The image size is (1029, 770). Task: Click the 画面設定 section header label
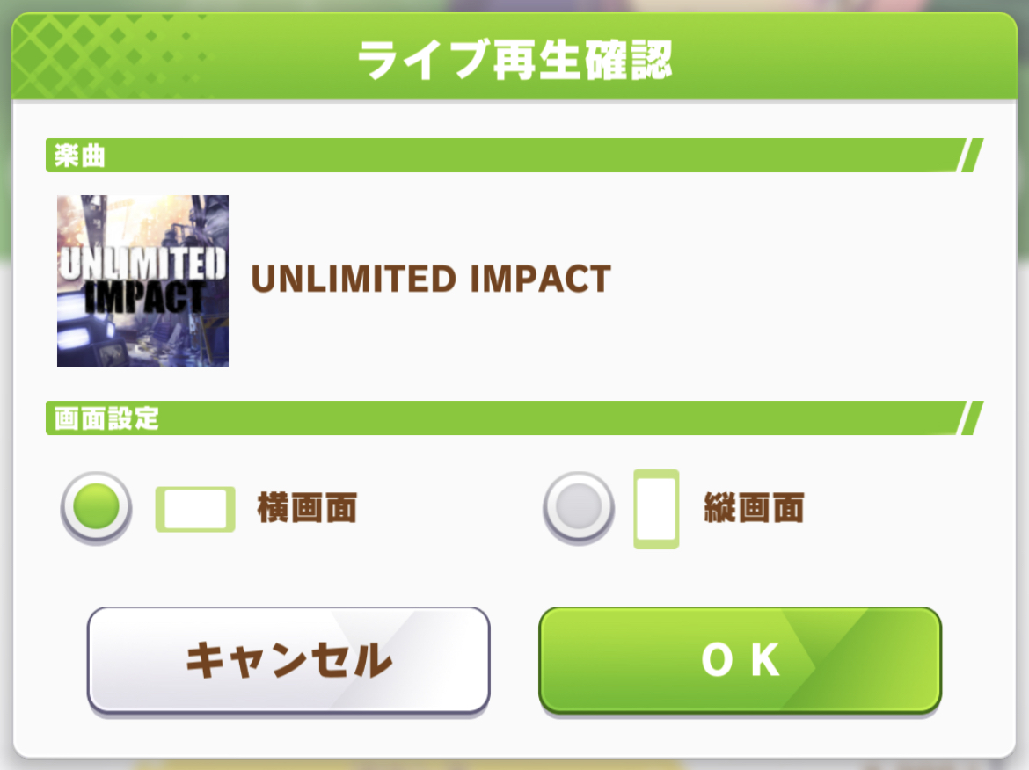tap(106, 418)
